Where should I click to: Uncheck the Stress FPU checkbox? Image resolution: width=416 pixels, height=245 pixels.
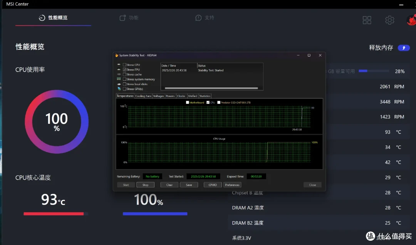point(124,69)
